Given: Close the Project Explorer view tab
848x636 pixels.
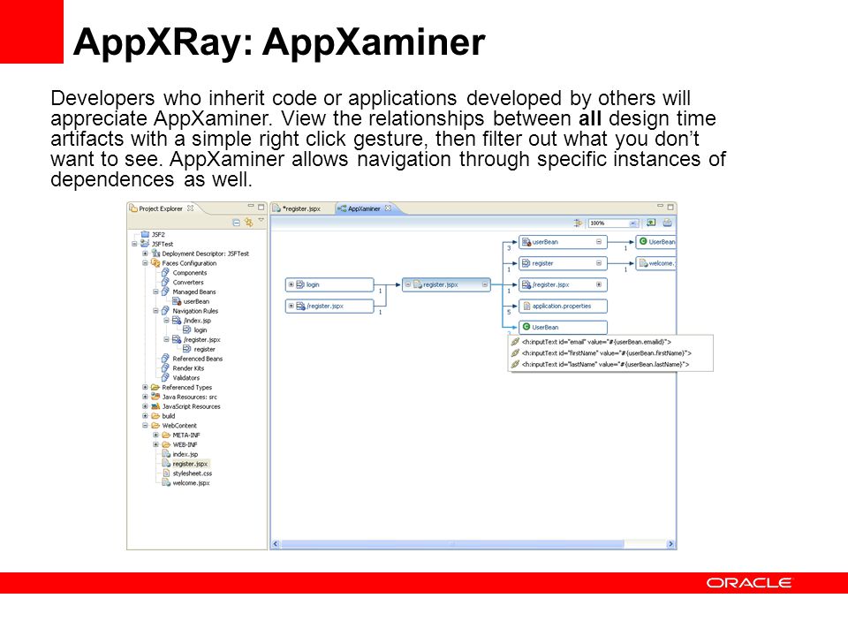Looking at the screenshot, I should 191,208.
